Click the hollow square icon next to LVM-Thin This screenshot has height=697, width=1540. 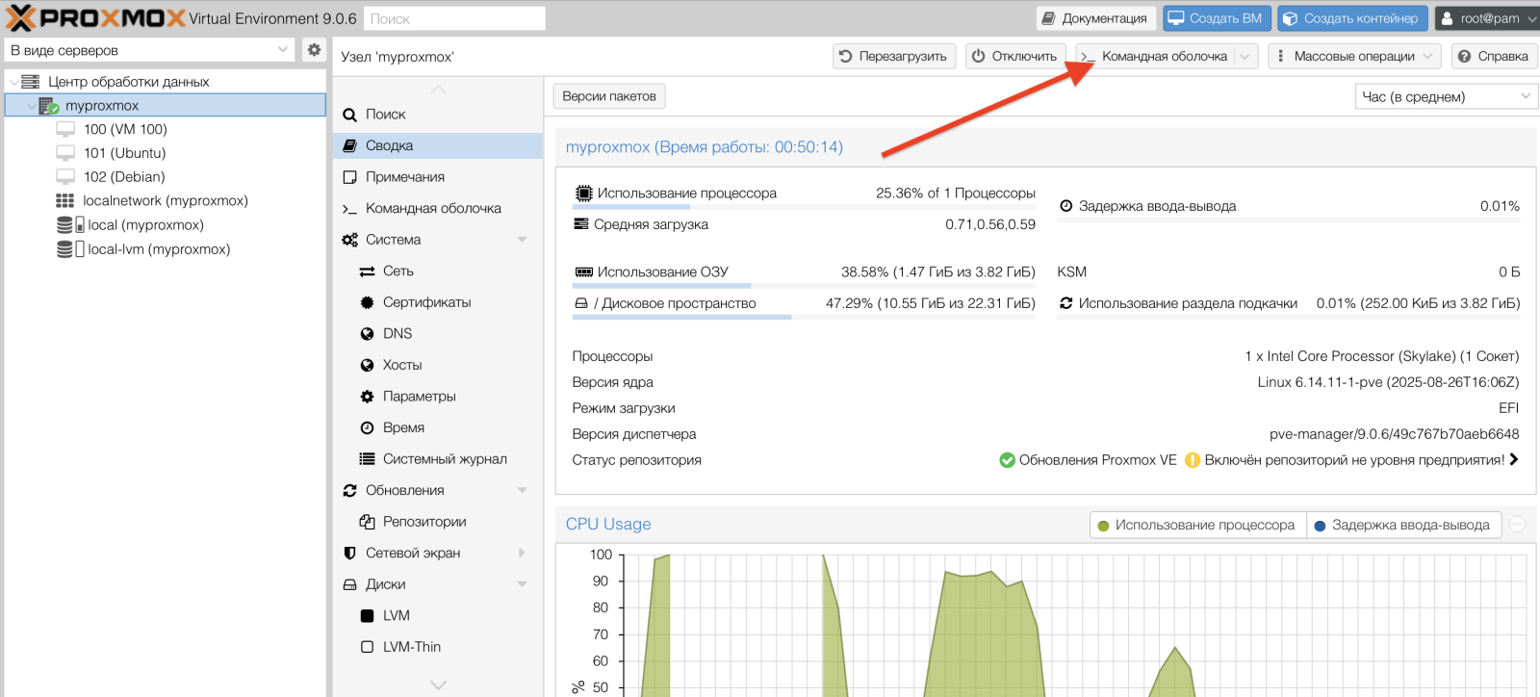(367, 647)
